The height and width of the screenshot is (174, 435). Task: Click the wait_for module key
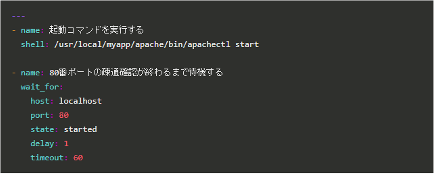coord(40,87)
